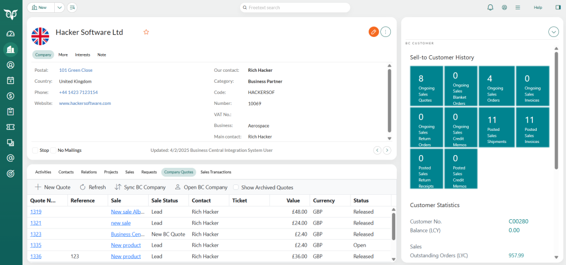Check the No Mailings checkbox
566x265 pixels.
tap(54, 150)
